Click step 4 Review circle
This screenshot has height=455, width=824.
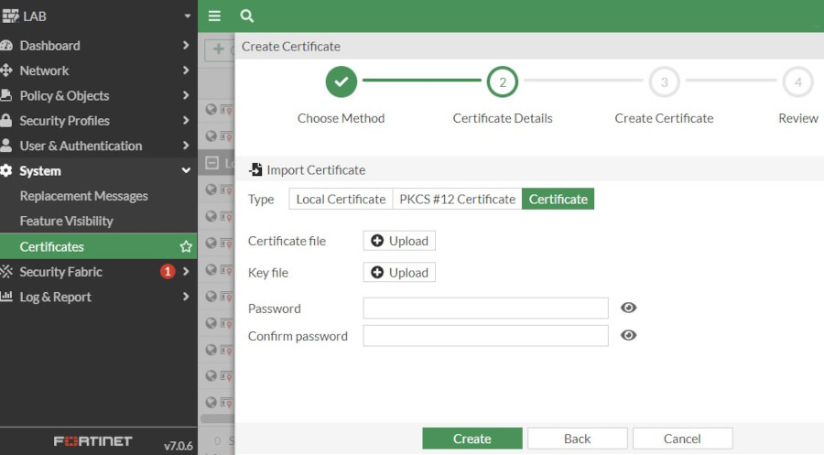(x=798, y=82)
